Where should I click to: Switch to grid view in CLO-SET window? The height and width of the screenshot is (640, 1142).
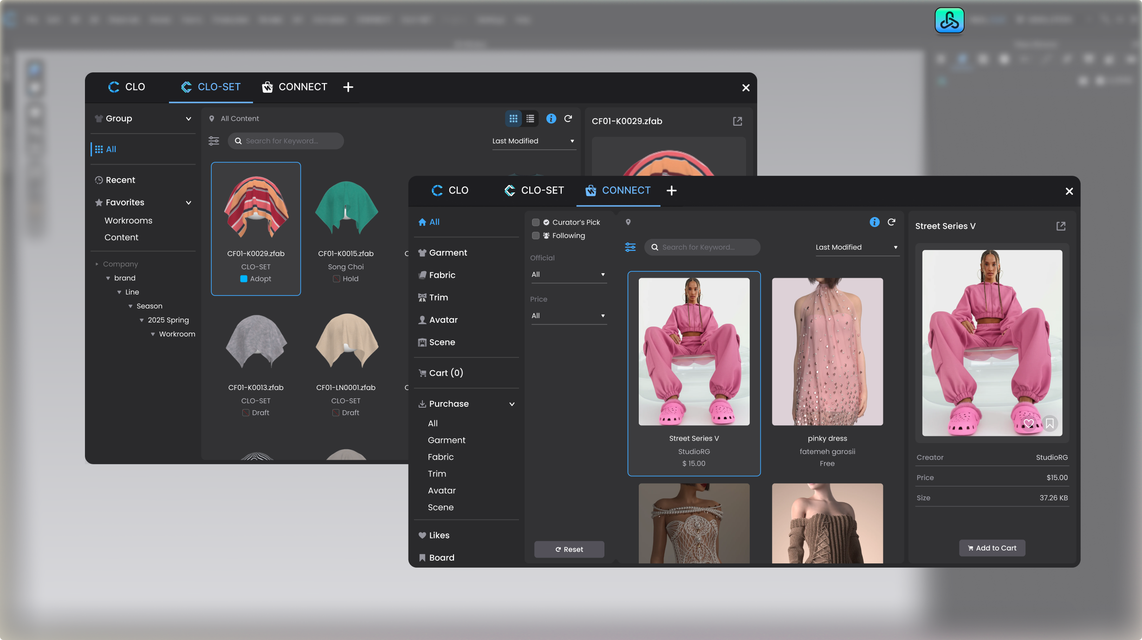(x=513, y=119)
